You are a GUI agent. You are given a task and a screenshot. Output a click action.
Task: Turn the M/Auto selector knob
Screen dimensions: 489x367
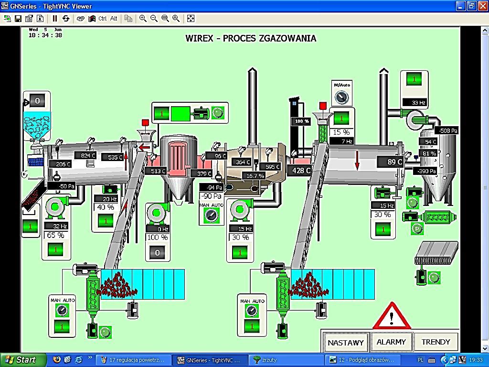(x=342, y=97)
